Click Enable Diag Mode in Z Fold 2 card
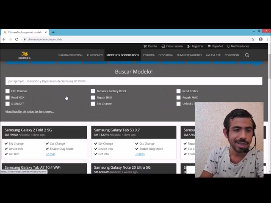The height and width of the screenshot is (203, 271). coord(61,149)
